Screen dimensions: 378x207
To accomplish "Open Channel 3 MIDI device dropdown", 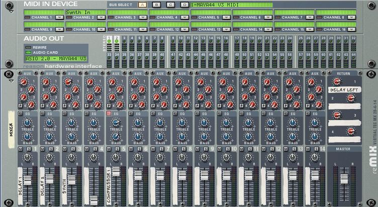I will [143, 18].
